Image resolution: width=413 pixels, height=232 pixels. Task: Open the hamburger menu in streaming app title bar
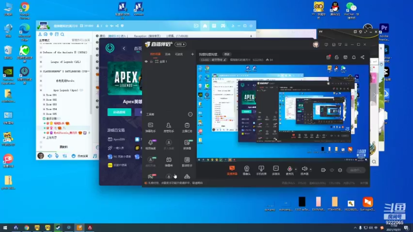pyautogui.click(x=346, y=45)
